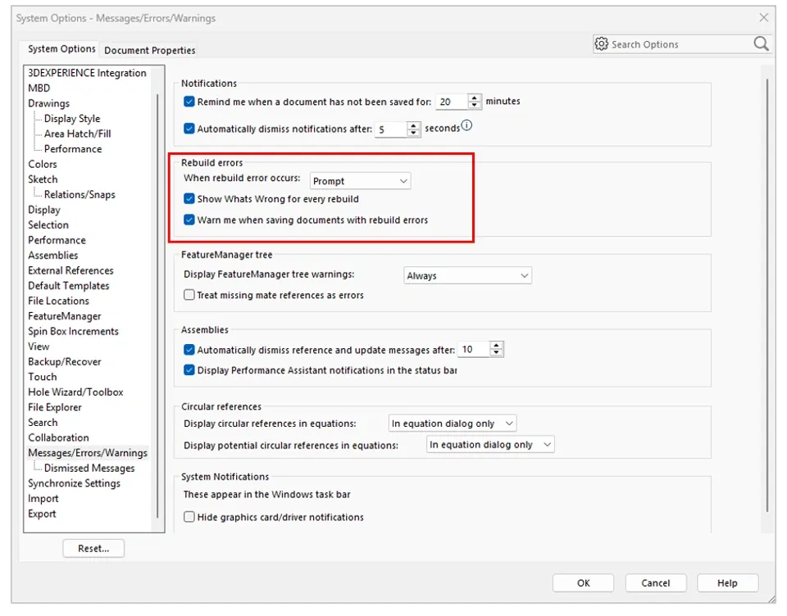Click the Reset... button
The image size is (787, 616).
[x=93, y=548]
